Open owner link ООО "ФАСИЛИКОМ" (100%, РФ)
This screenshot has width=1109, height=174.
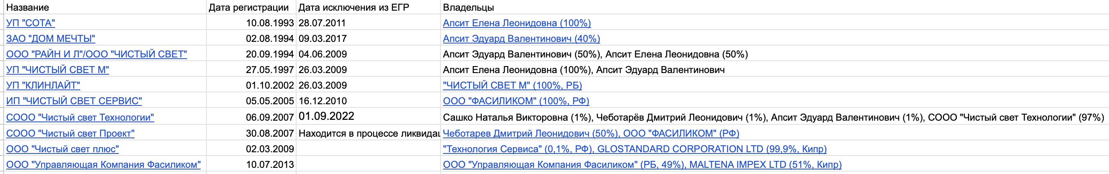tap(516, 101)
